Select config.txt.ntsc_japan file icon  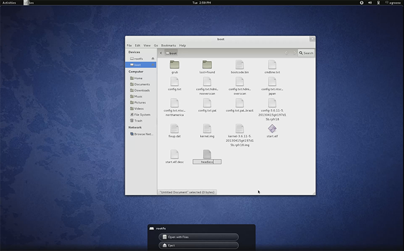click(272, 82)
